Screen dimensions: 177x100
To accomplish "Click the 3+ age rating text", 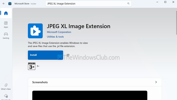I will (x=38, y=66).
